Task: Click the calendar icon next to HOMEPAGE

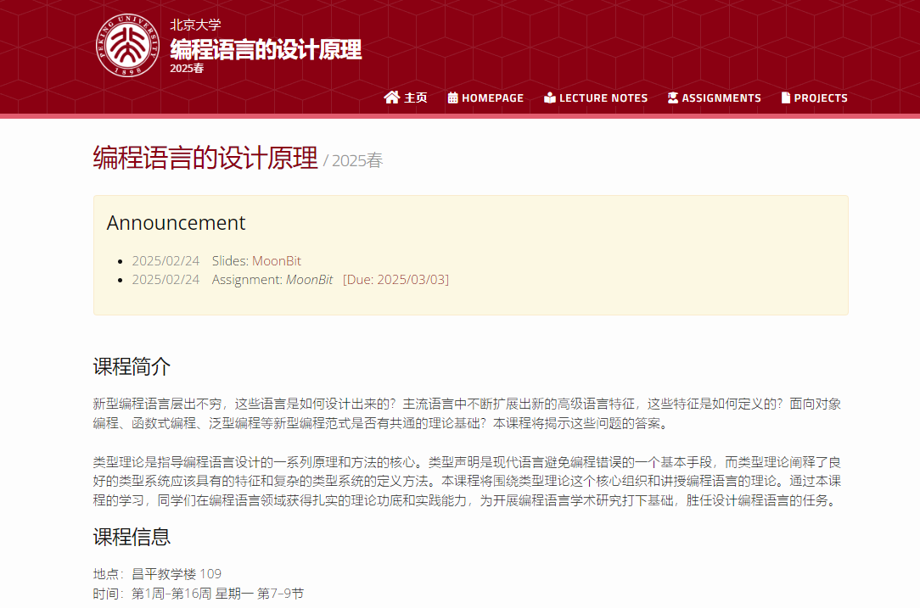Action: coord(453,98)
